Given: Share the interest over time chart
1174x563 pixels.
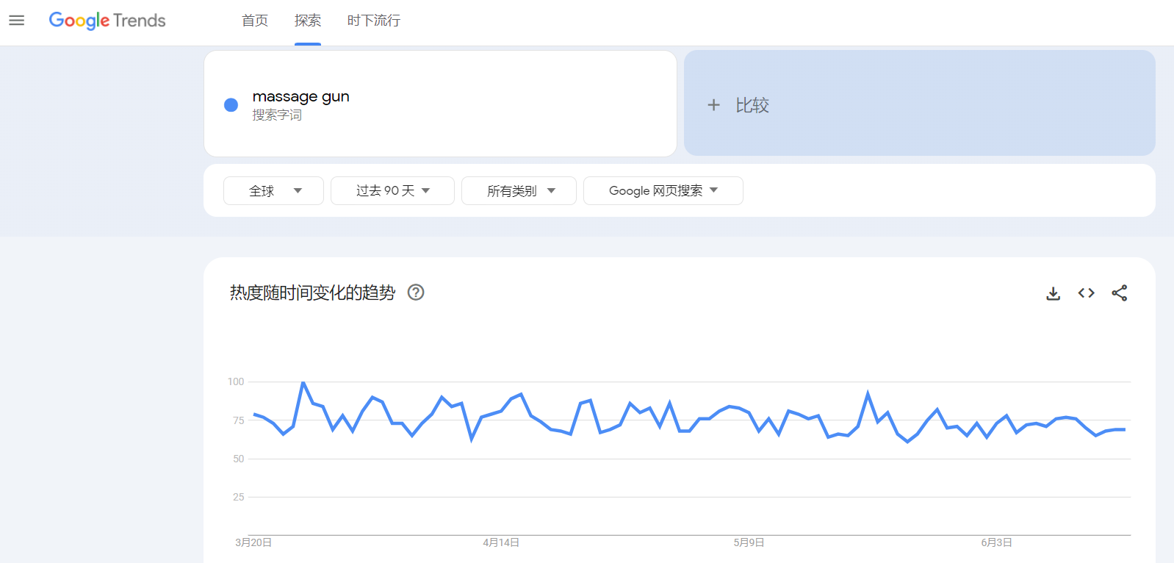Looking at the screenshot, I should 1119,293.
